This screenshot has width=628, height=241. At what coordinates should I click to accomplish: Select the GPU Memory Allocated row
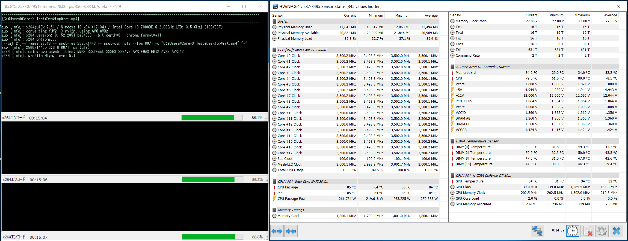[x=534, y=204]
